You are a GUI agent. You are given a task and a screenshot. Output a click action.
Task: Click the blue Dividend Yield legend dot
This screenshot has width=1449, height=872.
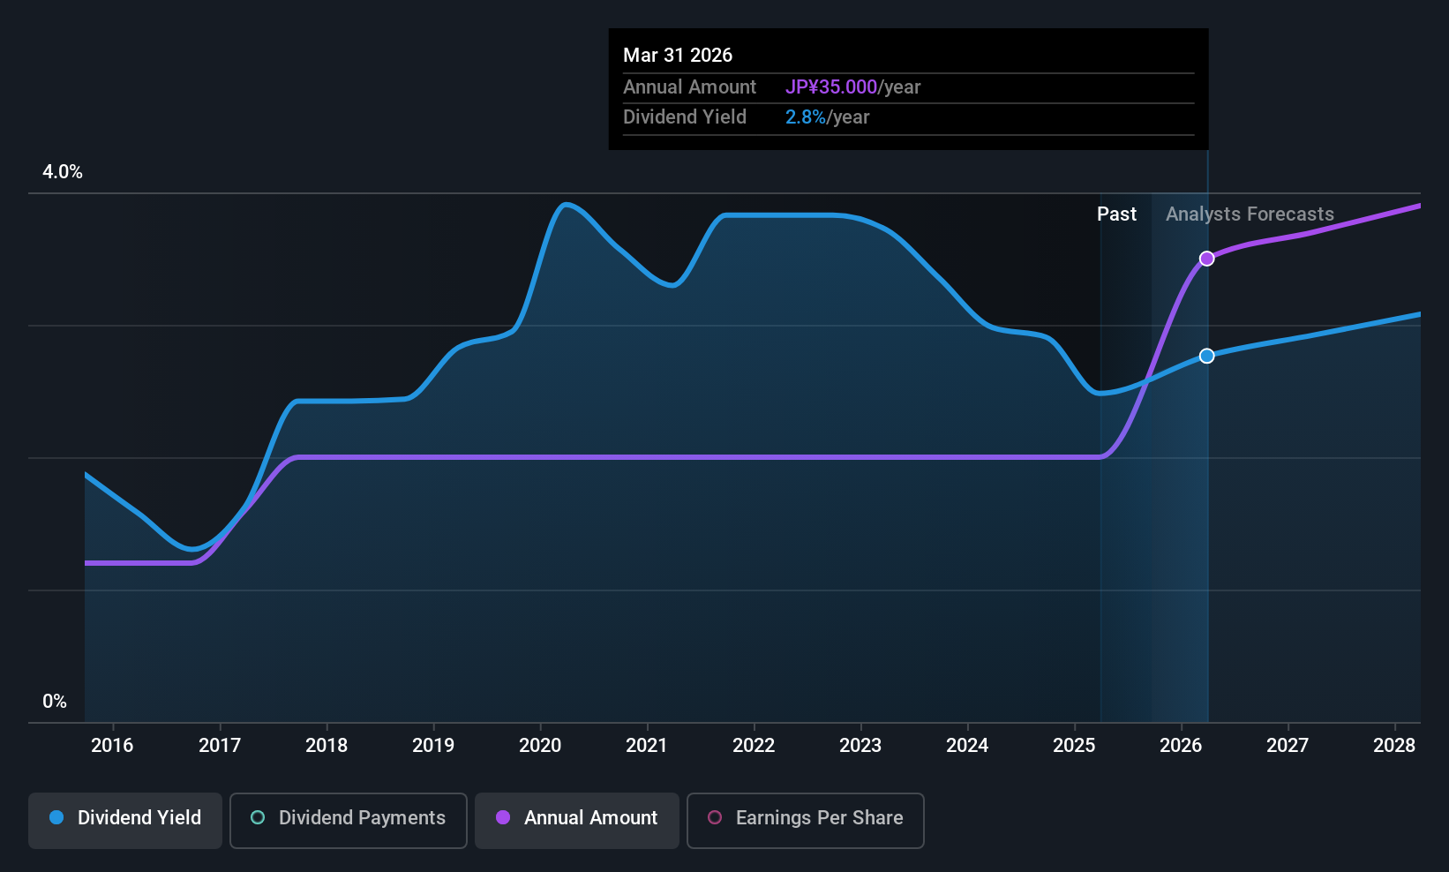(x=56, y=817)
